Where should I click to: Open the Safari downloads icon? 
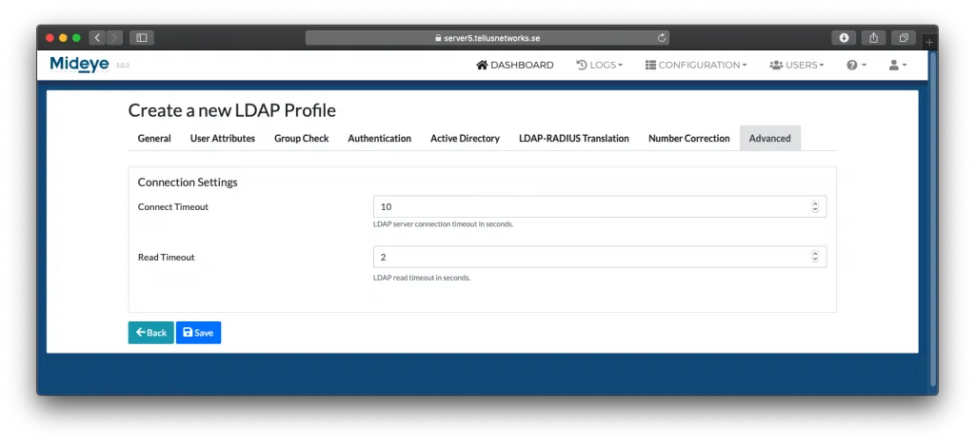click(844, 38)
